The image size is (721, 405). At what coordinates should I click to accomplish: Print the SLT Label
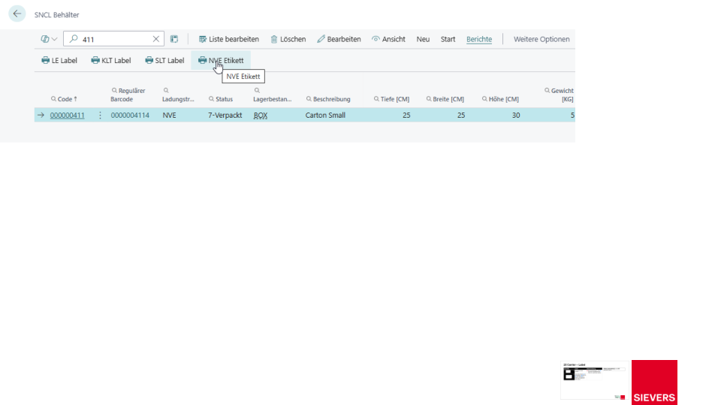[164, 60]
